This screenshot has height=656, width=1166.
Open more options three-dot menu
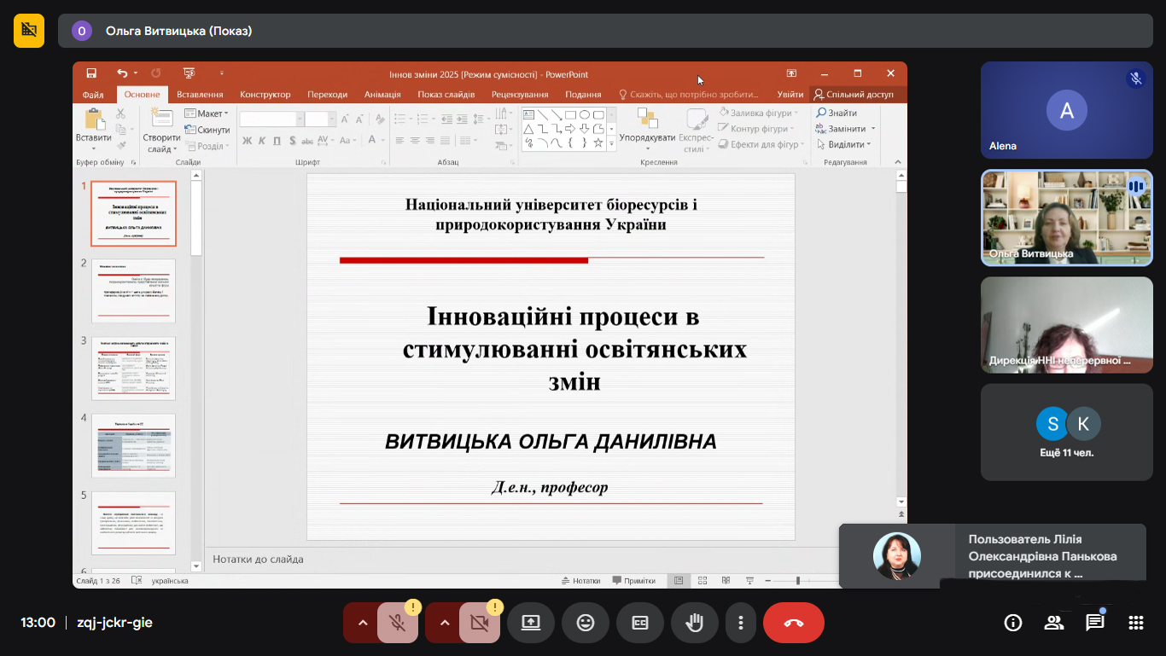[742, 623]
